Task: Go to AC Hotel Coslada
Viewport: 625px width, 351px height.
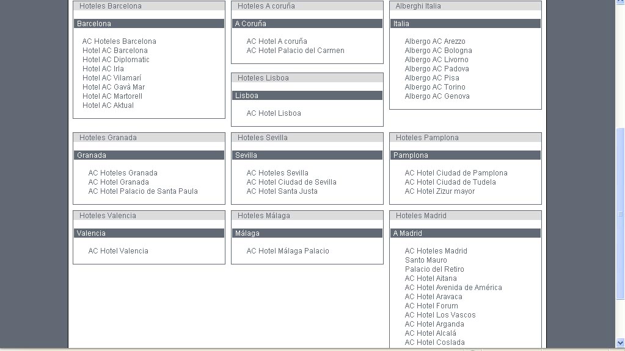Action: point(434,342)
